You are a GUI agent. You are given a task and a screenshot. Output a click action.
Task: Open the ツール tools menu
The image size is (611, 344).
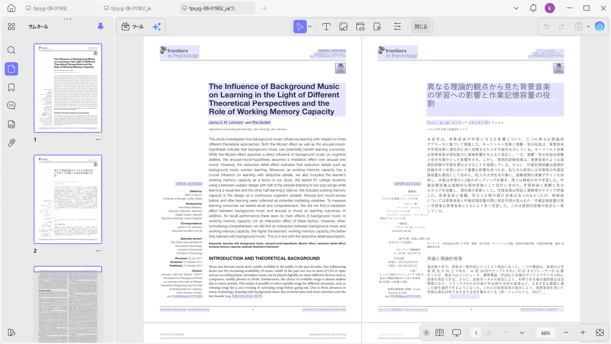133,27
